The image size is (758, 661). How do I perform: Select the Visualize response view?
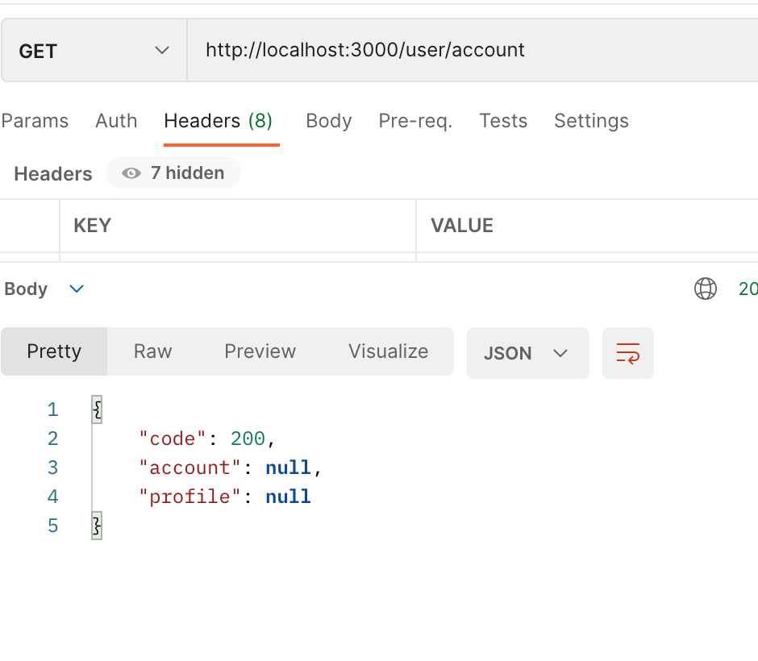(x=388, y=351)
